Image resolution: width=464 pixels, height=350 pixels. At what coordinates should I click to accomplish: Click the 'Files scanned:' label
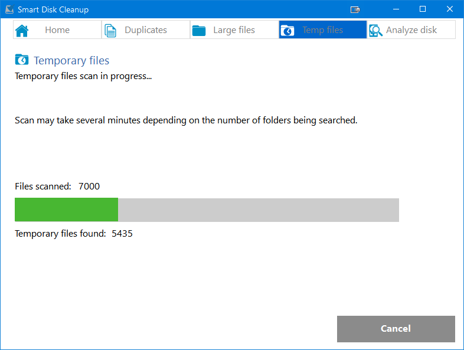click(x=43, y=186)
